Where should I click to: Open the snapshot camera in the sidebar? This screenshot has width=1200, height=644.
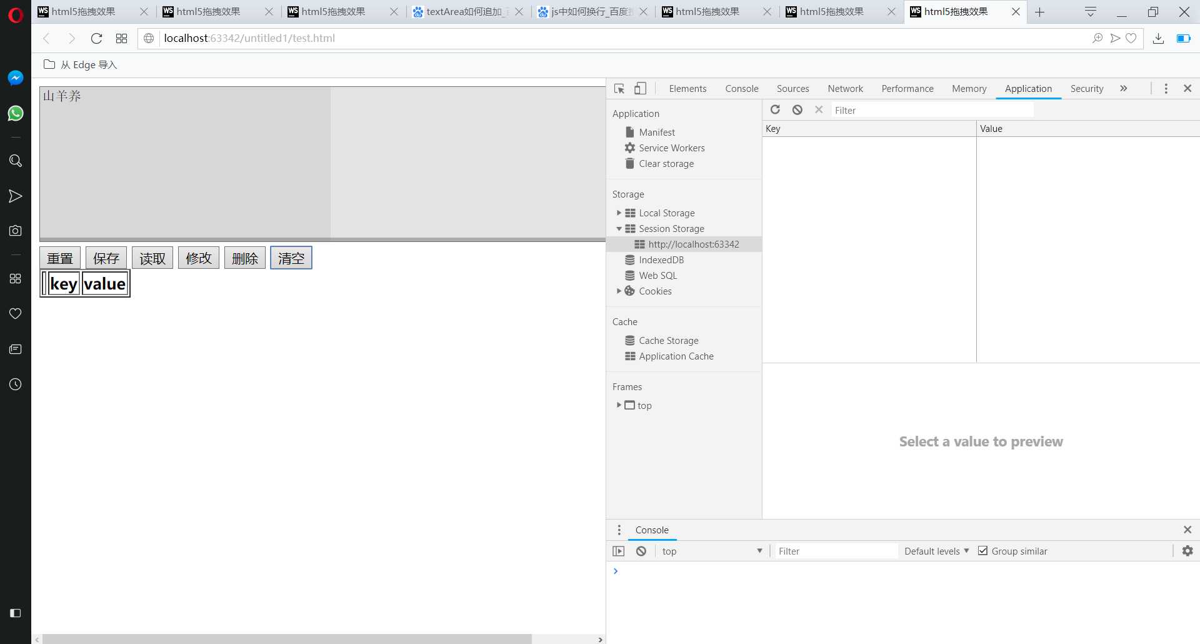(16, 231)
